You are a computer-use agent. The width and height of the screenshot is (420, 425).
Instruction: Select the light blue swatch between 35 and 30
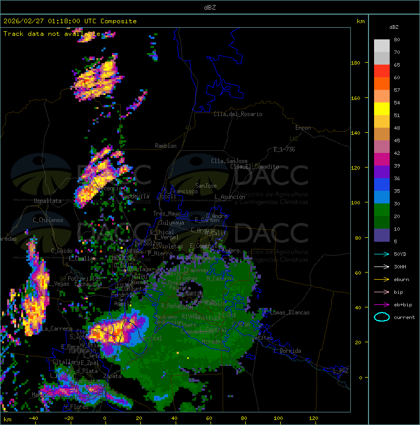(x=382, y=197)
